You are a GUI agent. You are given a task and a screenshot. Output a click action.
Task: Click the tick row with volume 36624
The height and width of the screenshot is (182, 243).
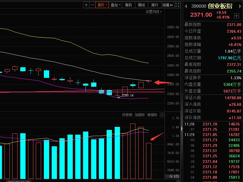(212, 156)
